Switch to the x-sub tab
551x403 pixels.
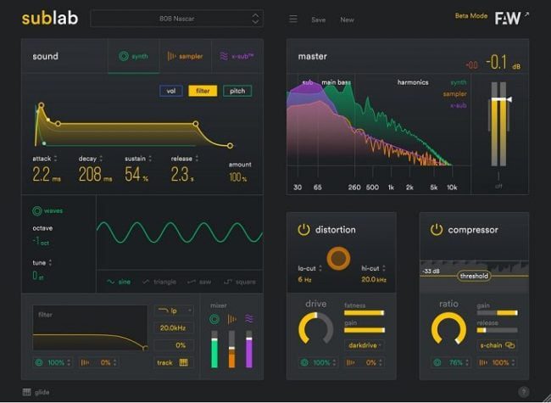tap(237, 56)
